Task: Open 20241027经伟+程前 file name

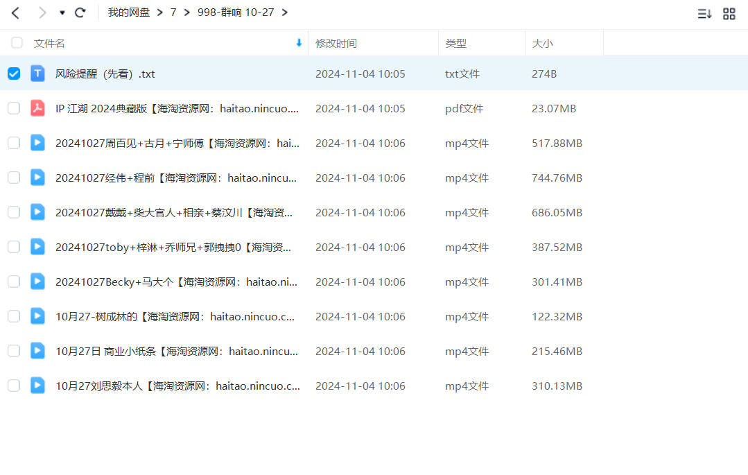Action: click(176, 178)
